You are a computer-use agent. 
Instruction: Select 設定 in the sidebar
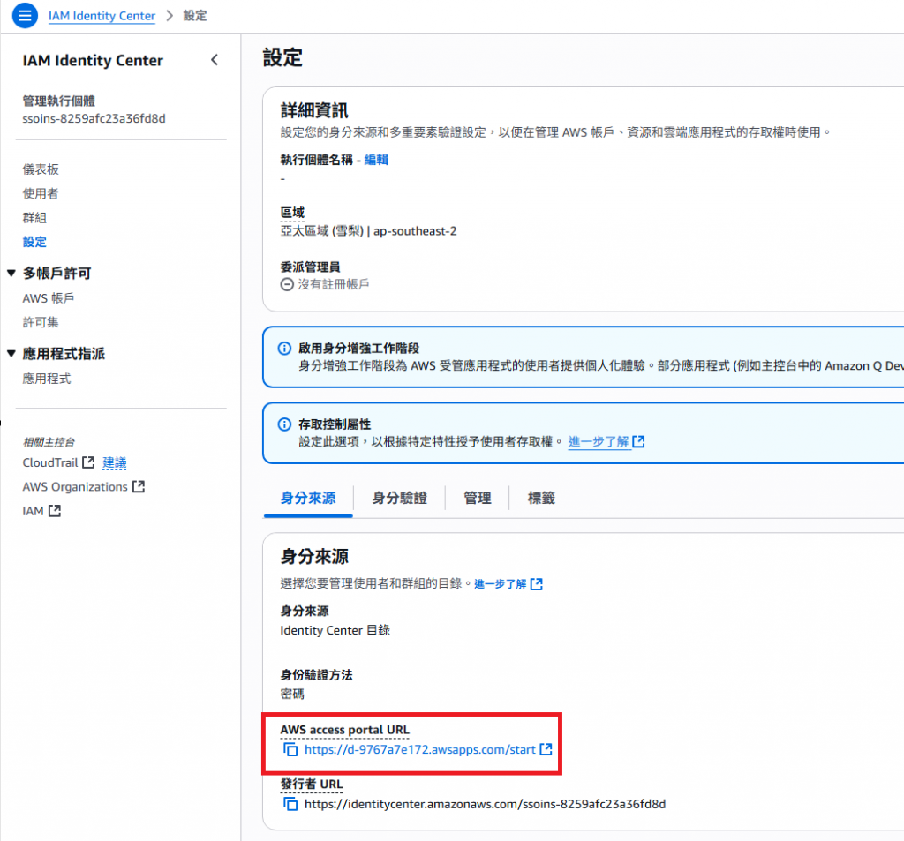pyautogui.click(x=34, y=242)
